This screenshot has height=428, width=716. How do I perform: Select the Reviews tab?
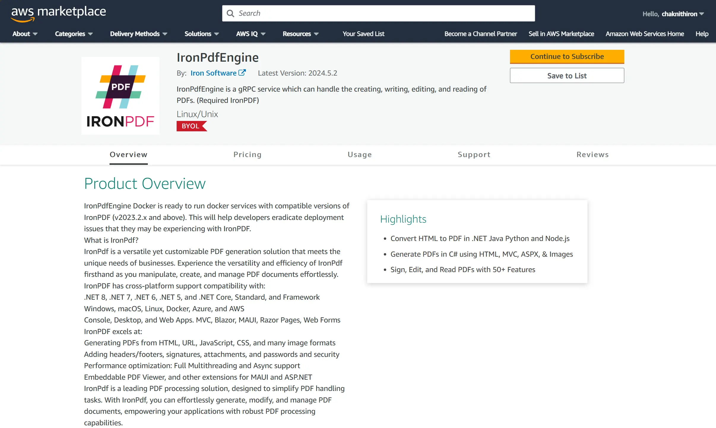[593, 154]
